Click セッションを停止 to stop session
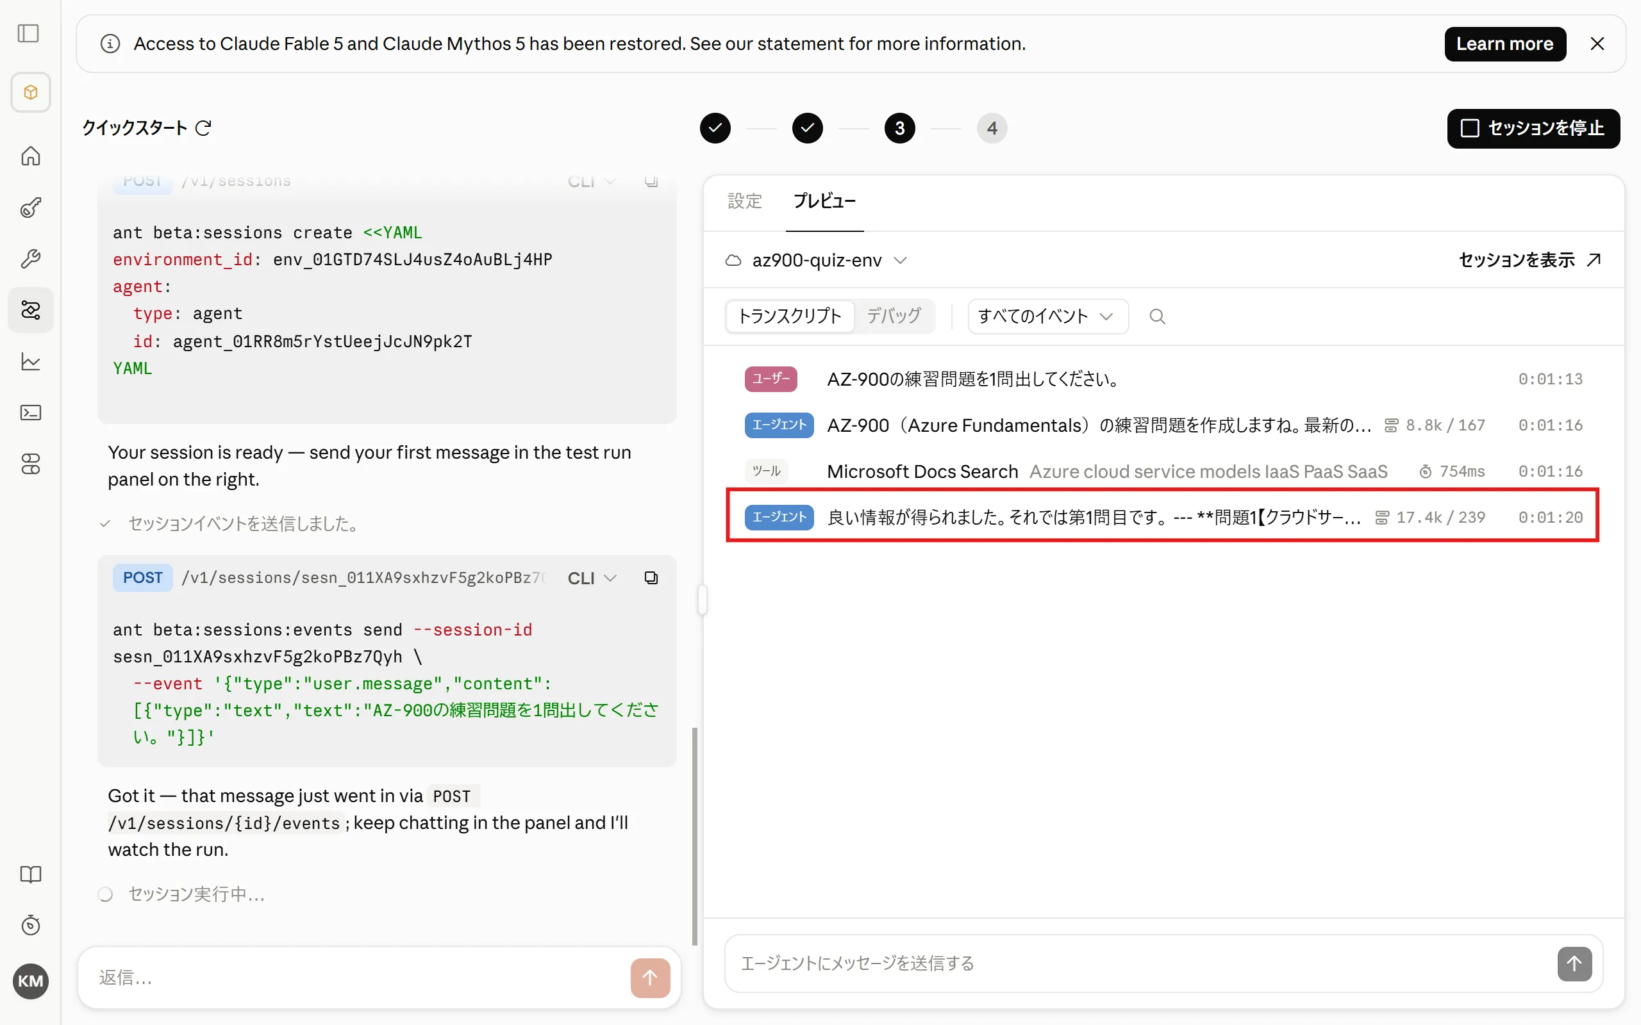Image resolution: width=1641 pixels, height=1025 pixels. click(x=1533, y=128)
